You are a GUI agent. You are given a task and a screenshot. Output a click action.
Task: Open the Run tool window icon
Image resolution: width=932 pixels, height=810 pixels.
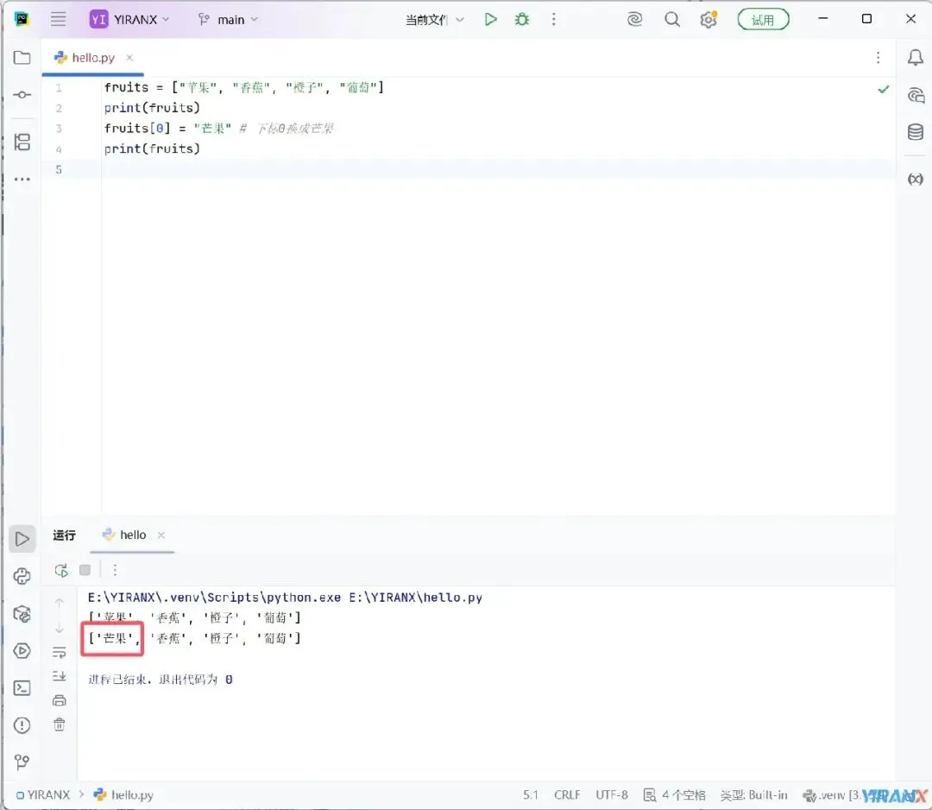click(x=22, y=539)
